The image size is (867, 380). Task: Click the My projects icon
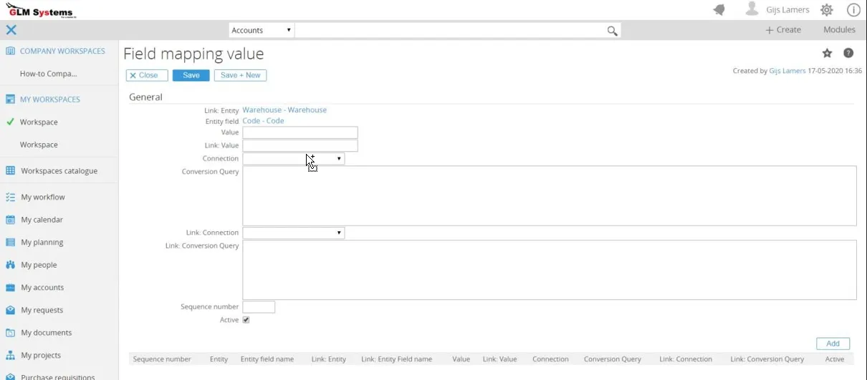[x=10, y=355]
